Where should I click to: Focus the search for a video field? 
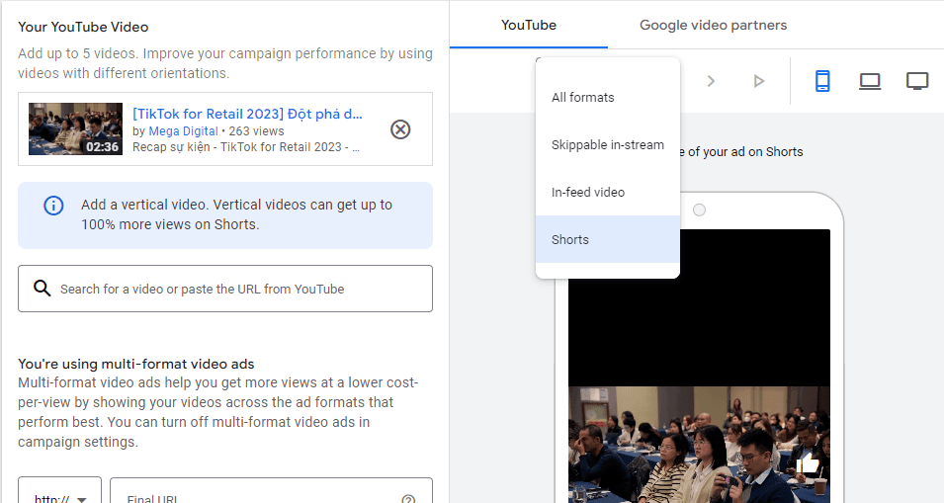click(x=237, y=289)
